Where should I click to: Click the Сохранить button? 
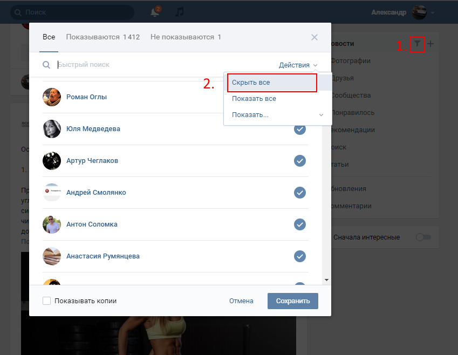292,301
